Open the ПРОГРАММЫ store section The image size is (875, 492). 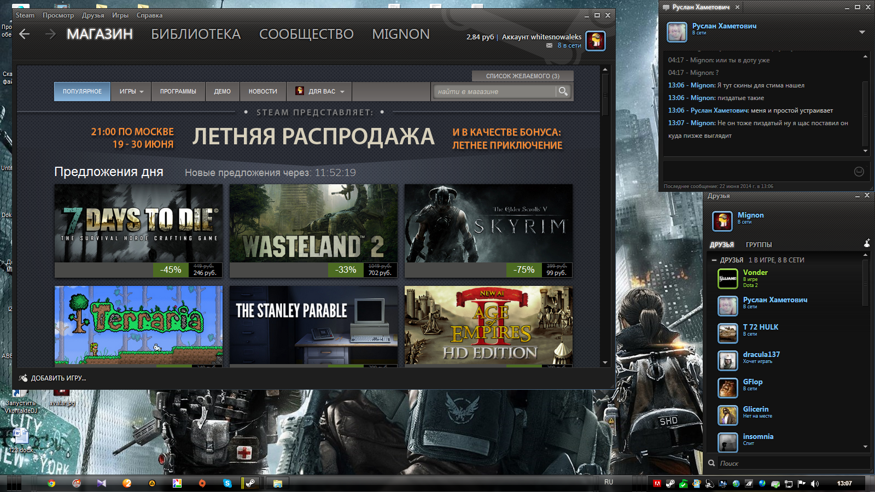click(178, 91)
